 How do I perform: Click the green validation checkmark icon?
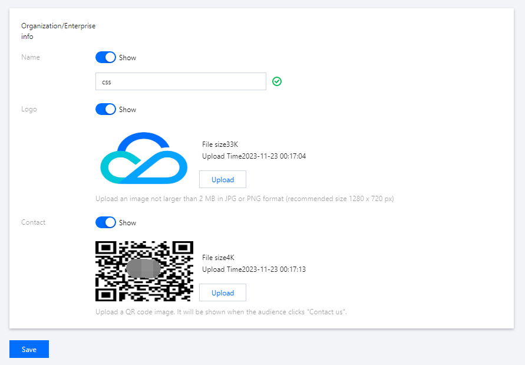pos(277,81)
